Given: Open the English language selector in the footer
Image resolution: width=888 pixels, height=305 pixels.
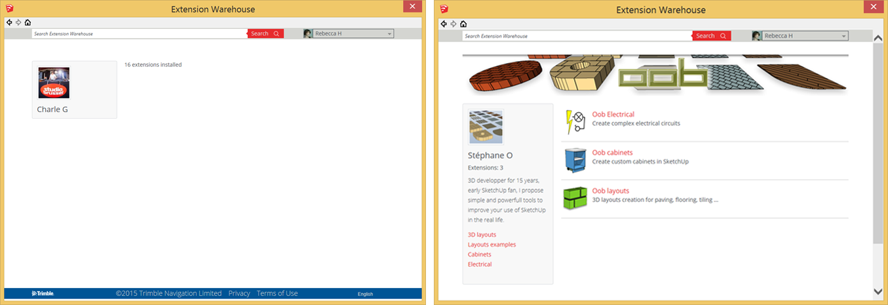Looking at the screenshot, I should [365, 294].
